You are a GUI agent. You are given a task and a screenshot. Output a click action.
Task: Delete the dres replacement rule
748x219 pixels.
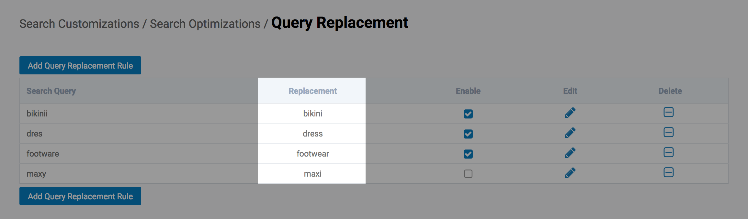[668, 132]
